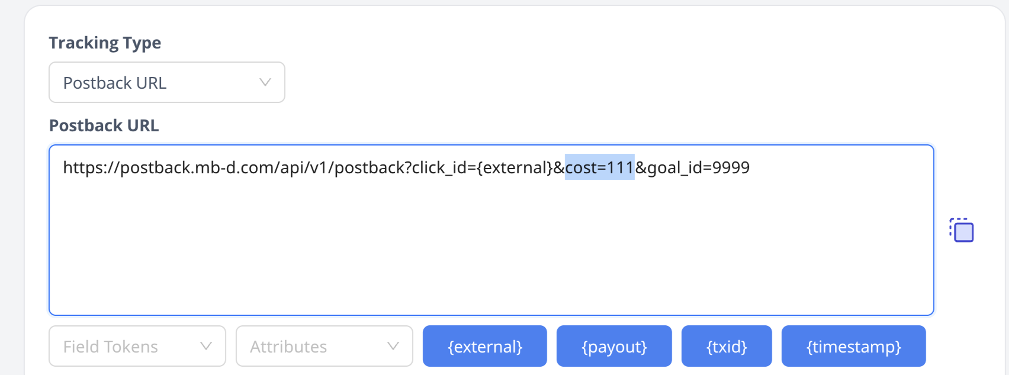
Task: Add the {txid} token button
Action: tap(727, 346)
